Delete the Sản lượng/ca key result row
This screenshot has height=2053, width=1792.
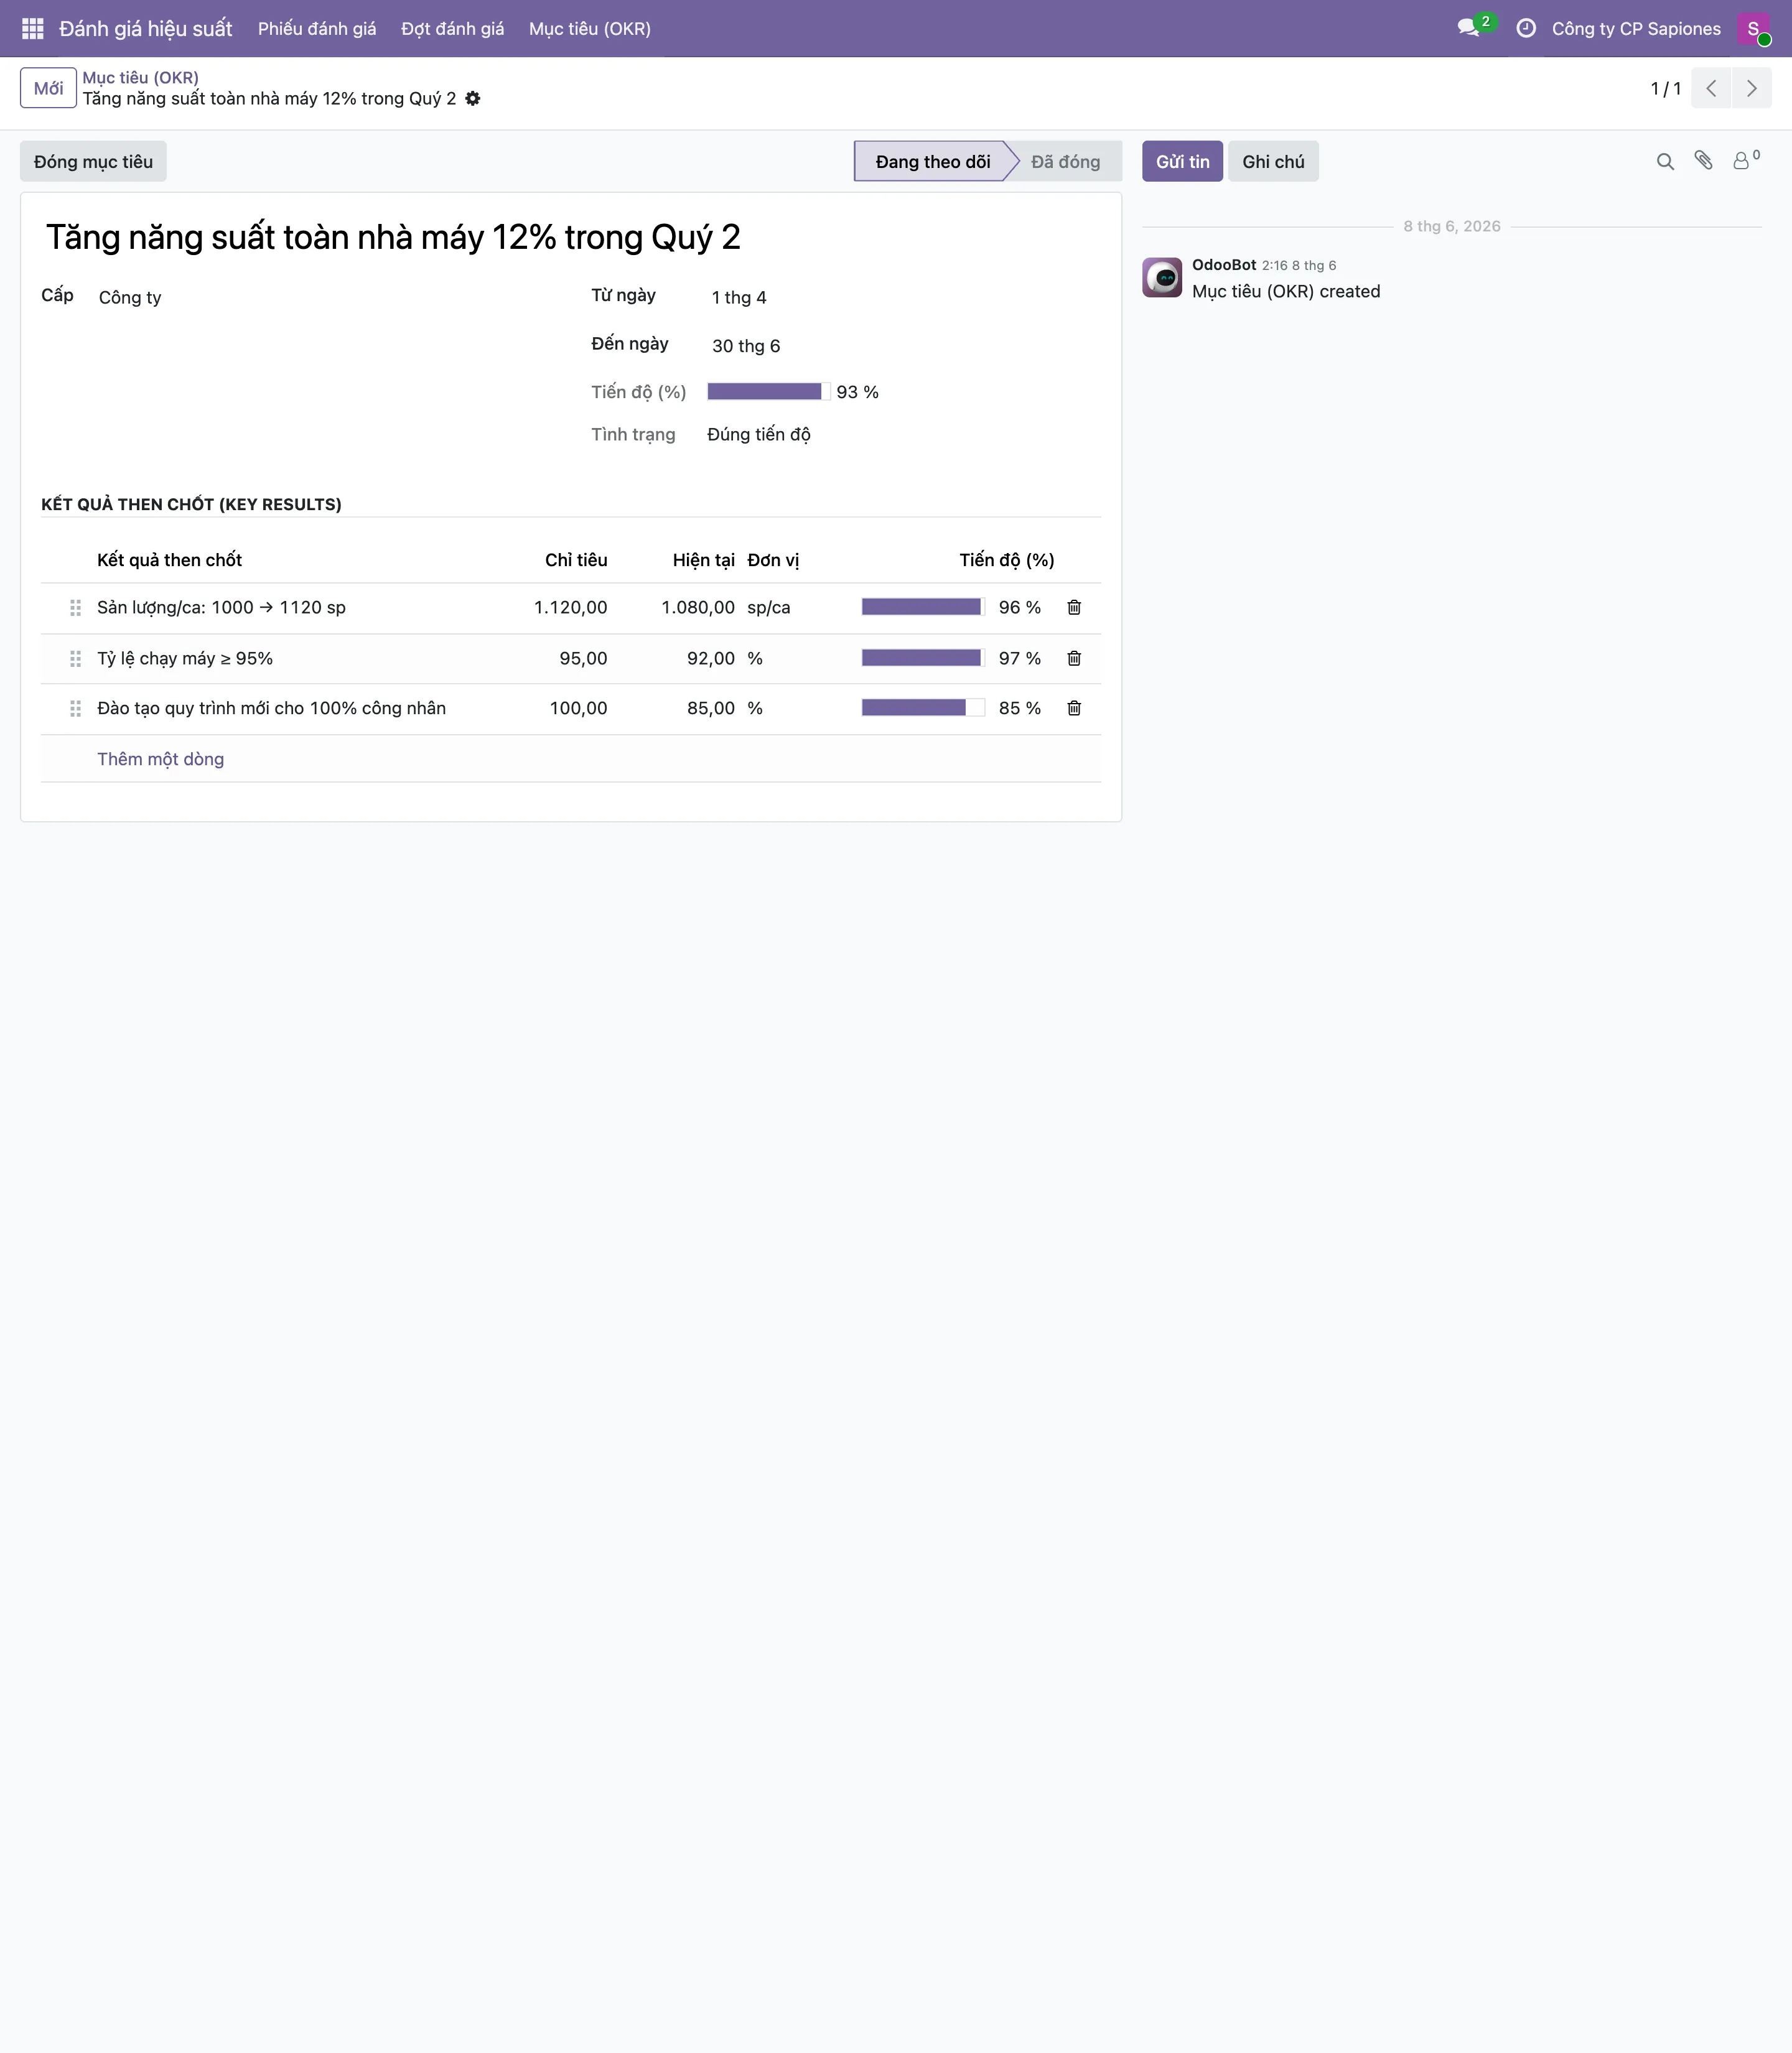1074,607
